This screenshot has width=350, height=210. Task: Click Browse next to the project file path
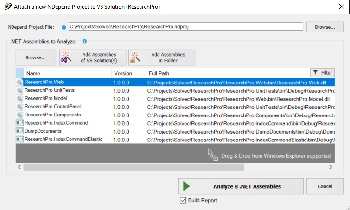(325, 27)
